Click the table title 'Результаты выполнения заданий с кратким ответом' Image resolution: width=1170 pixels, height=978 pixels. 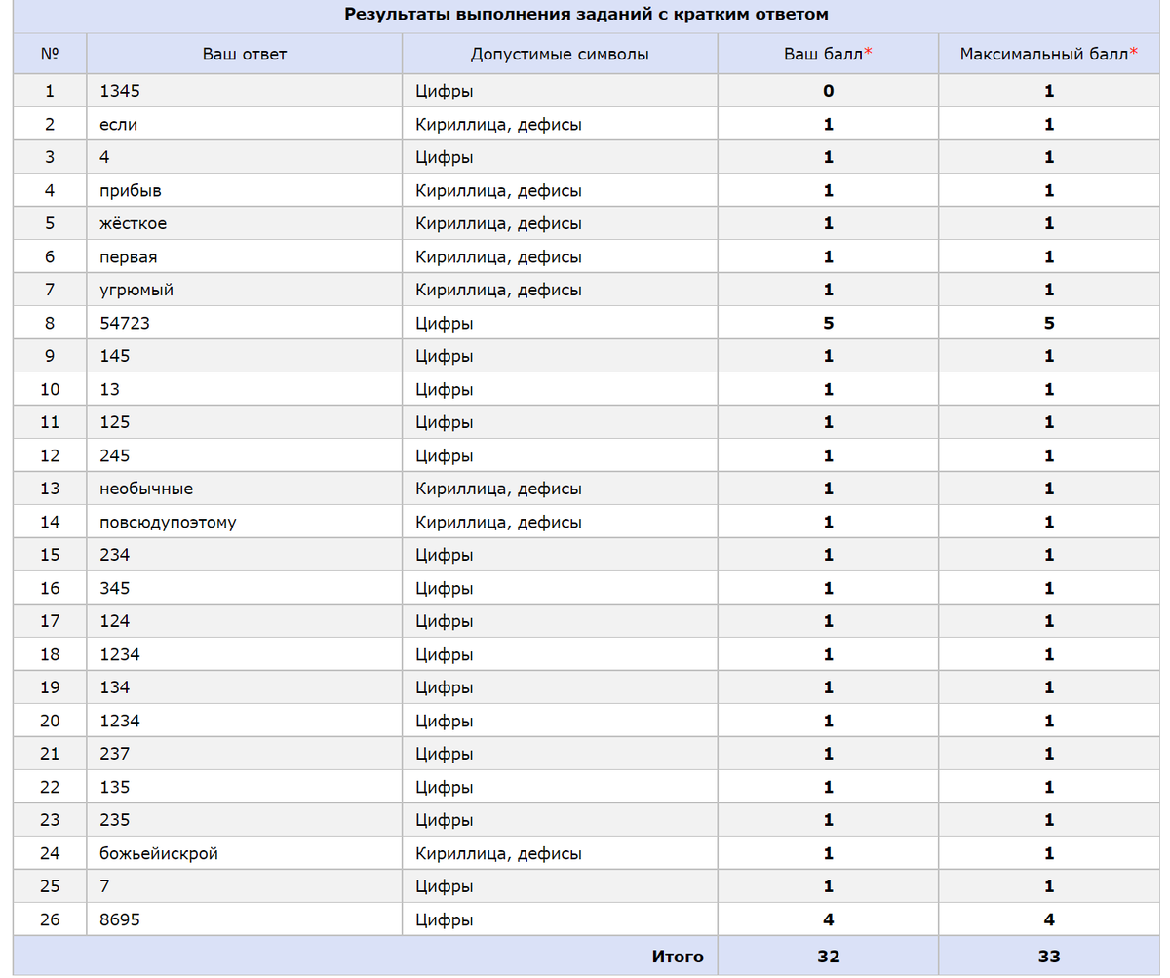(x=586, y=15)
